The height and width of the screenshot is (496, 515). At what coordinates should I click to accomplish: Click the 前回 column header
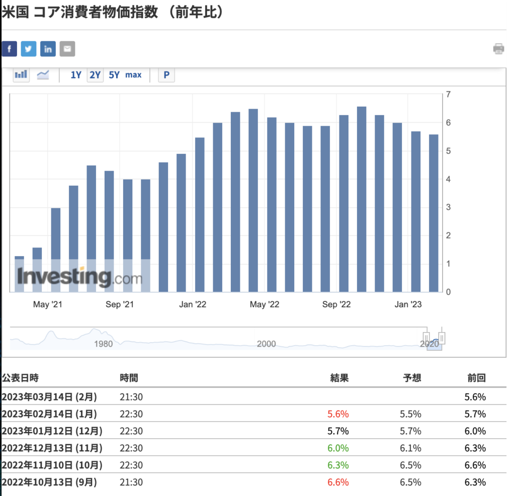[x=477, y=378]
